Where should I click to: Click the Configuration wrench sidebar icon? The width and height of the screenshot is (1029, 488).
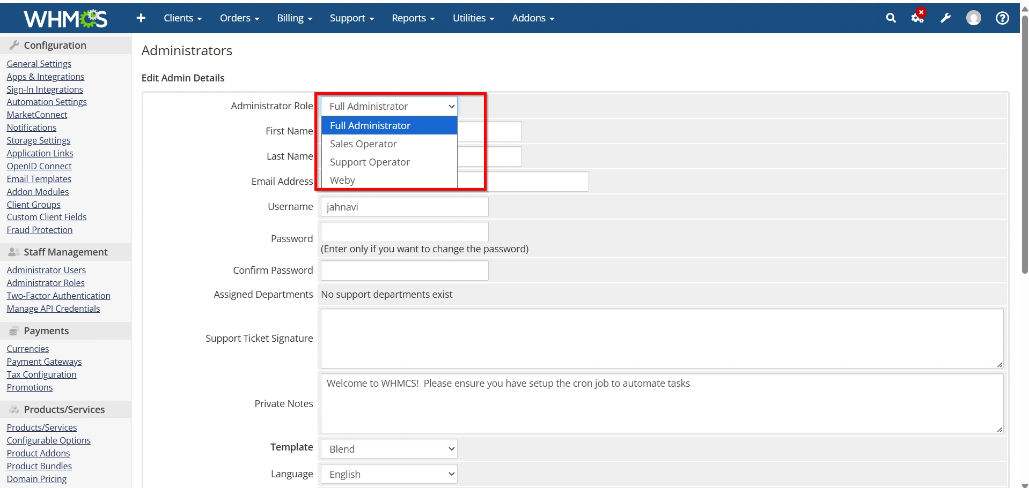tap(14, 45)
